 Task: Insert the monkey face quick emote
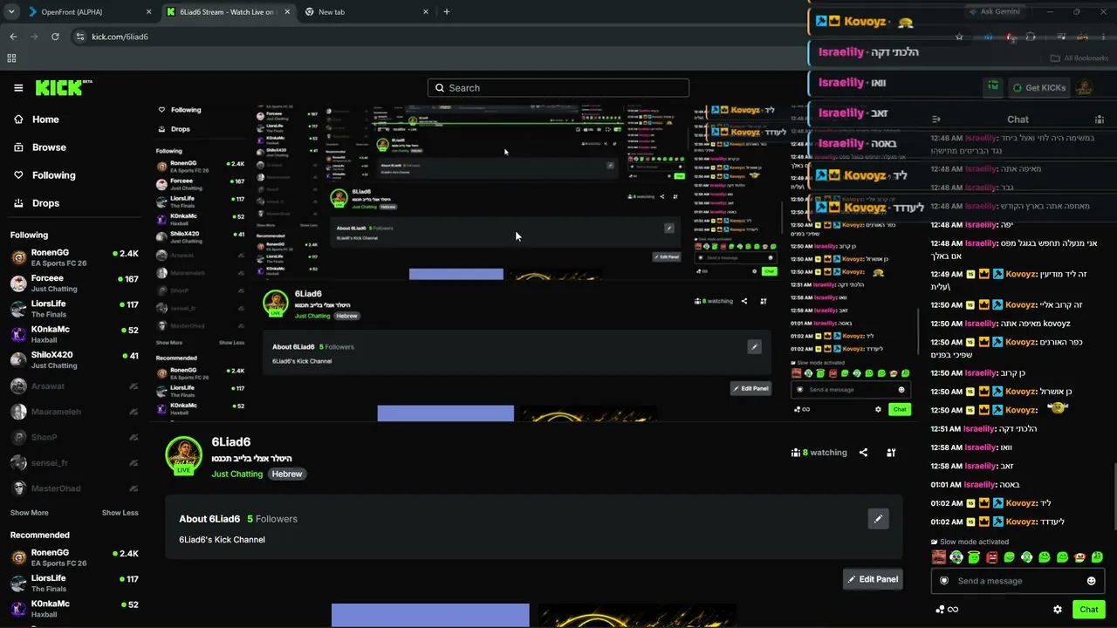point(1079,557)
